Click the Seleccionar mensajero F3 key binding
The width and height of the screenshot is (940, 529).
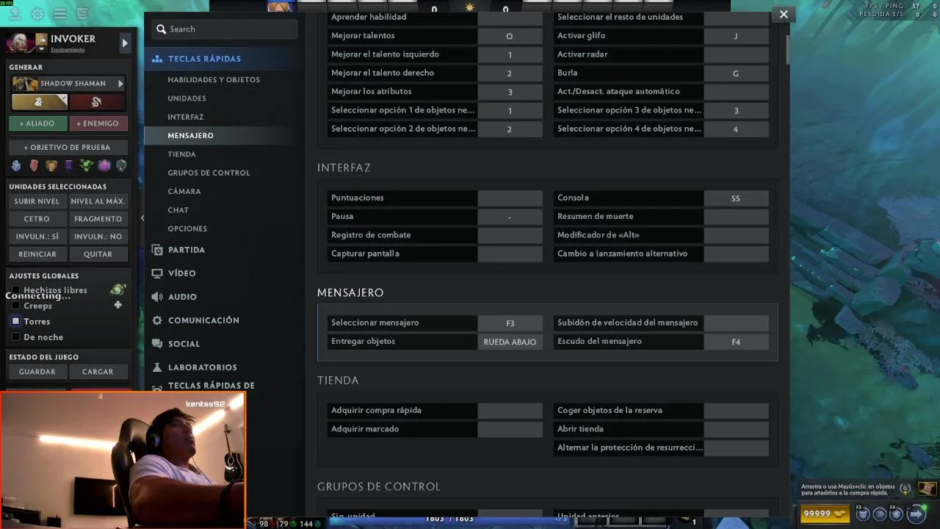coord(510,323)
